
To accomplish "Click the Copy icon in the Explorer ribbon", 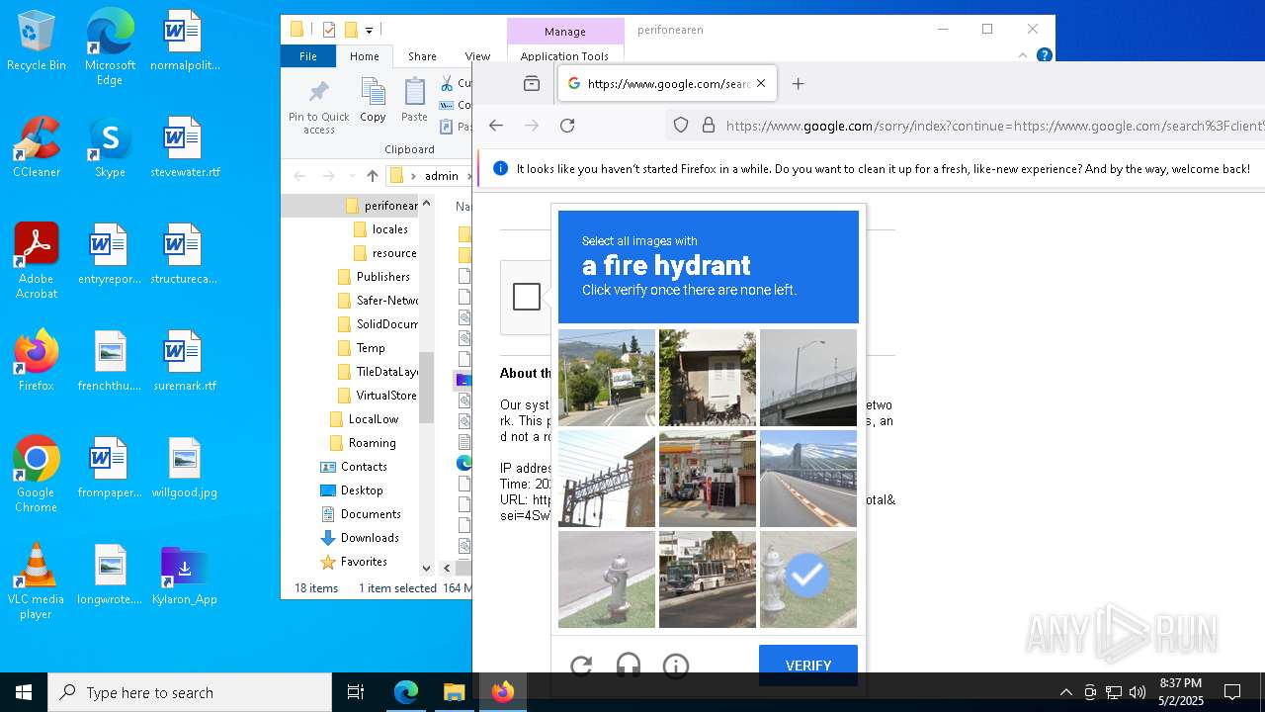I will point(373,101).
